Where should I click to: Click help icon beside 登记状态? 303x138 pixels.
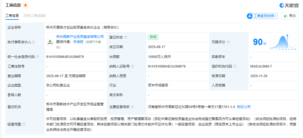126,37
